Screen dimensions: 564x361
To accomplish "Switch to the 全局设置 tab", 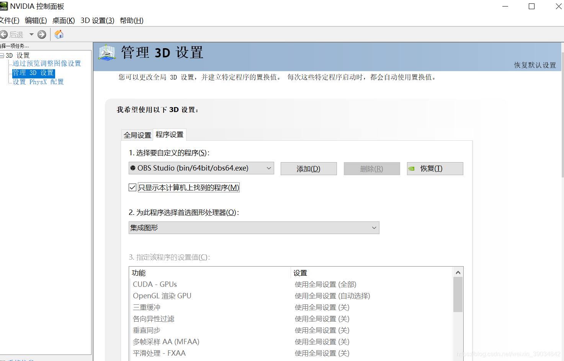I will [137, 135].
